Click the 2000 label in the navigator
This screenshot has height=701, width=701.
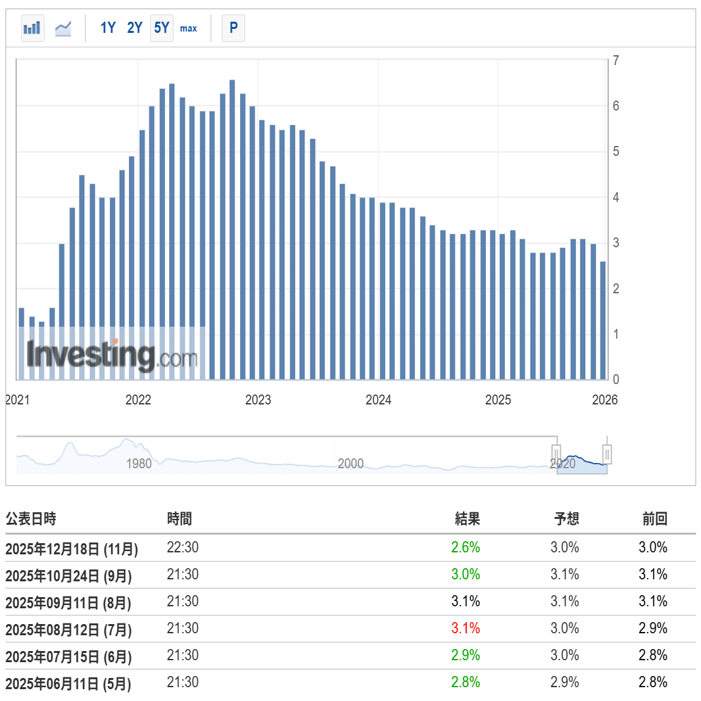(x=350, y=463)
